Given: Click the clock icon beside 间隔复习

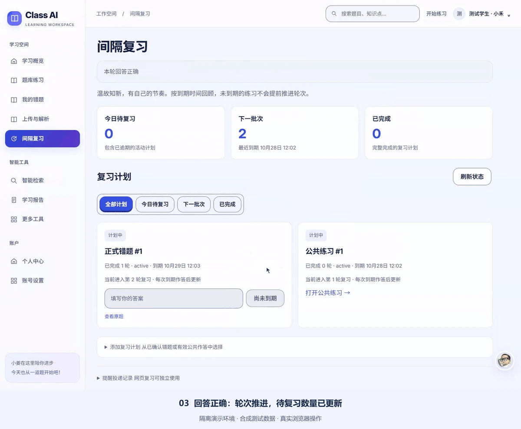Looking at the screenshot, I should 14,139.
